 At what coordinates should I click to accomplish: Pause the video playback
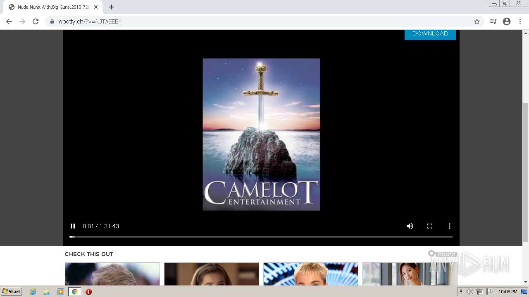[x=73, y=226]
